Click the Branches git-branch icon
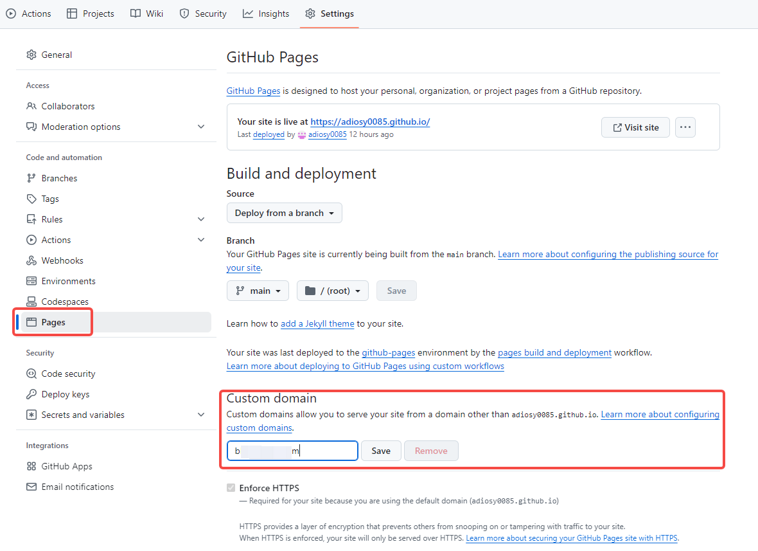This screenshot has height=551, width=758. [x=31, y=178]
